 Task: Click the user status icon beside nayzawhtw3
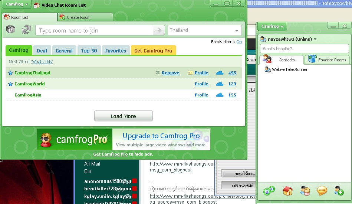(x=263, y=39)
